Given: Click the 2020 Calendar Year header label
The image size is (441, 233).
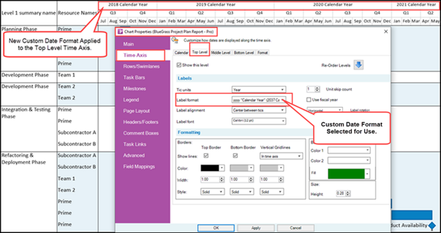Looking at the screenshot, I should tap(333, 4).
